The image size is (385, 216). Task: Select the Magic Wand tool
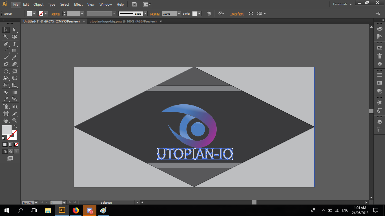6,37
